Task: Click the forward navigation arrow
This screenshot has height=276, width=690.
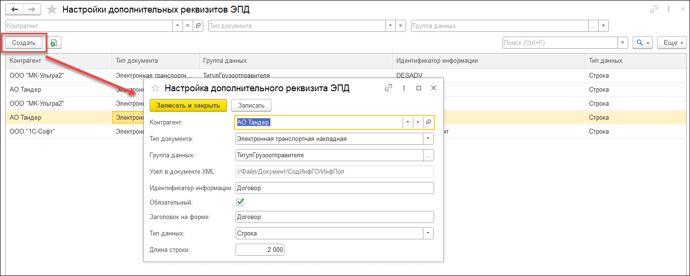Action: click(32, 9)
